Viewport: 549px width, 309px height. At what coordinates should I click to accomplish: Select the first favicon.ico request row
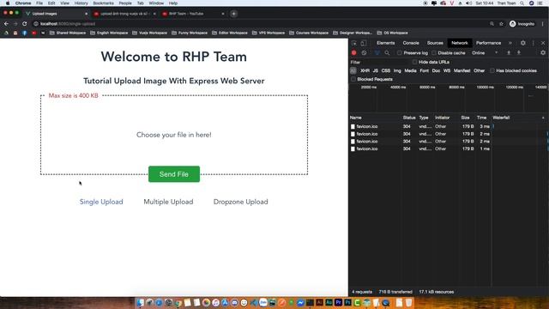420,126
